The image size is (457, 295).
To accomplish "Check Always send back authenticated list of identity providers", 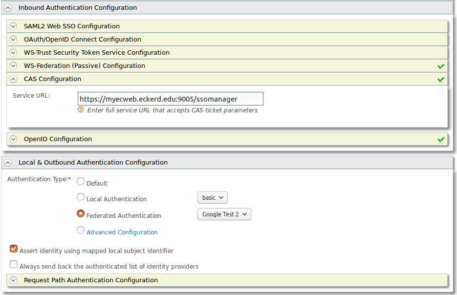I will point(14,264).
